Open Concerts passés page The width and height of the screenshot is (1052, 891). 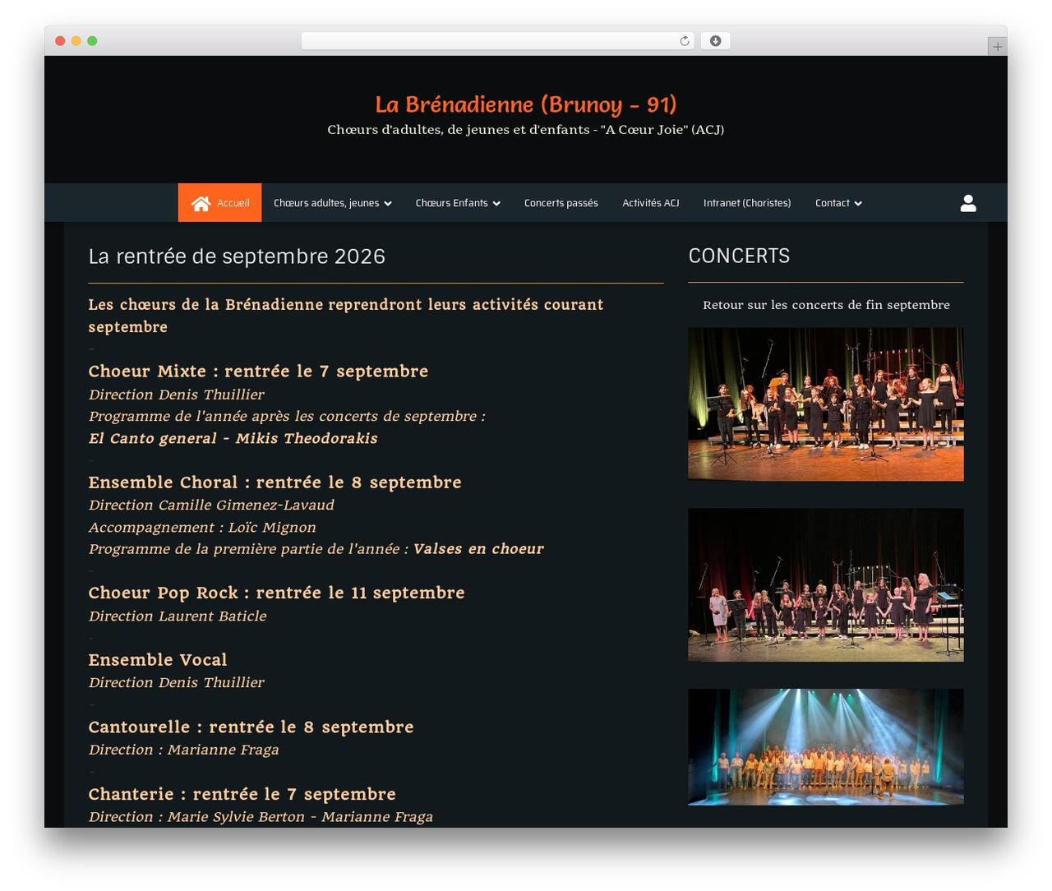point(561,202)
